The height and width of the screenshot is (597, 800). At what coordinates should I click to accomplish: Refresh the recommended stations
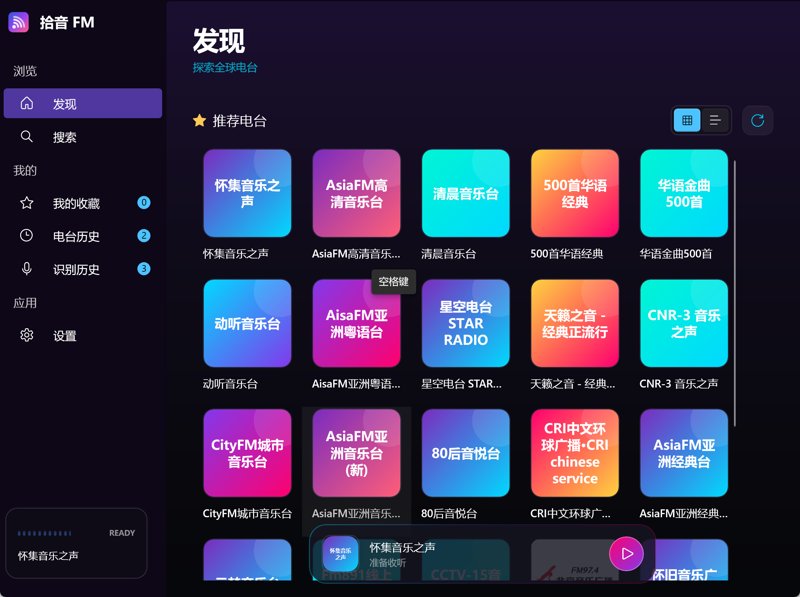[x=758, y=120]
